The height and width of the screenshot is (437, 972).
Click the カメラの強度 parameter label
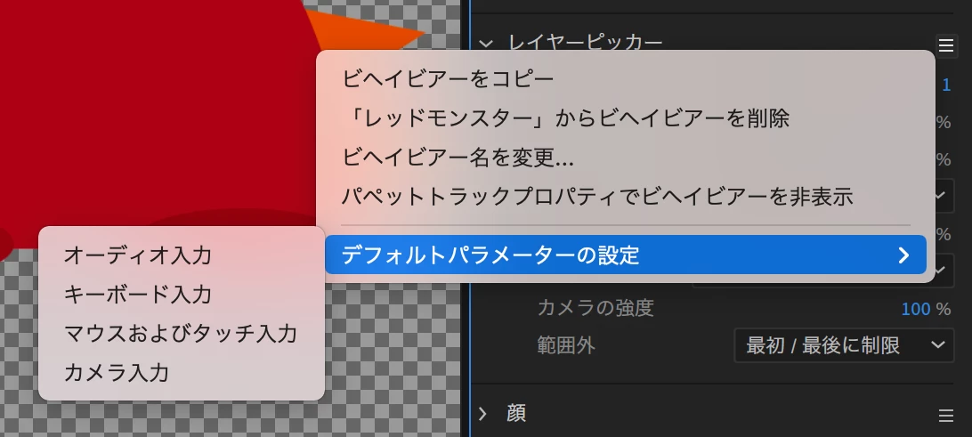click(595, 308)
